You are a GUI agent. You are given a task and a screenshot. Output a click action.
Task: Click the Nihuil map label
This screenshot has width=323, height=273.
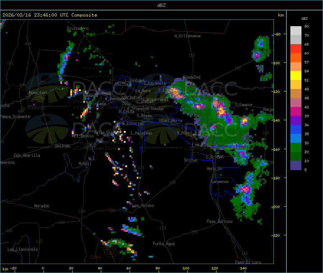click(x=85, y=164)
